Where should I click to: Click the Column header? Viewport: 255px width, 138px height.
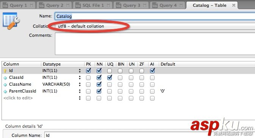11,64
